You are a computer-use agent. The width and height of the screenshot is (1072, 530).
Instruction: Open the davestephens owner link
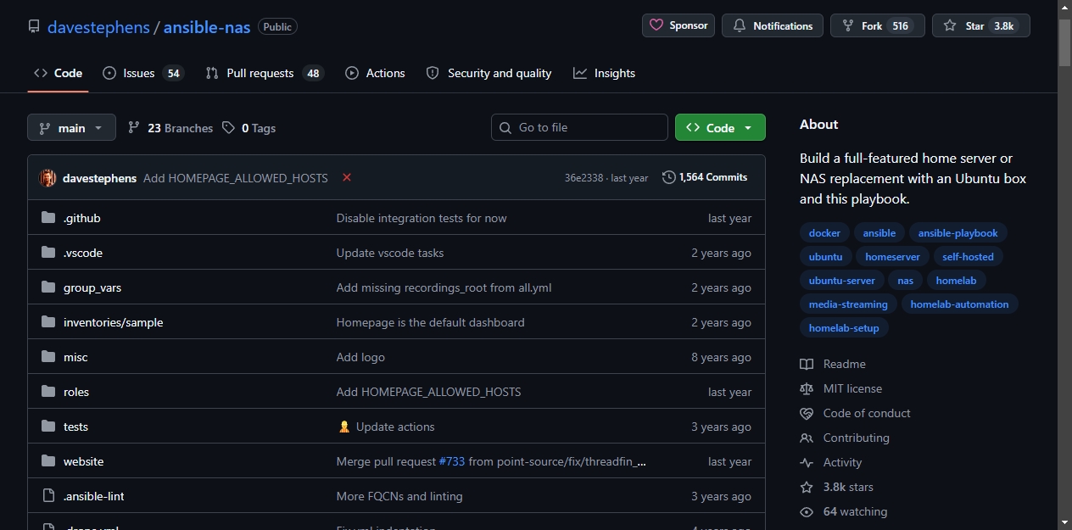pyautogui.click(x=98, y=27)
